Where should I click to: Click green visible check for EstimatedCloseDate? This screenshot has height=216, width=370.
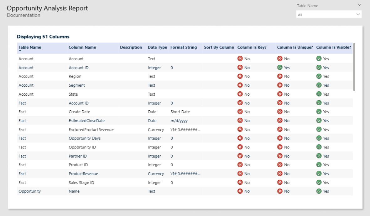(x=319, y=121)
